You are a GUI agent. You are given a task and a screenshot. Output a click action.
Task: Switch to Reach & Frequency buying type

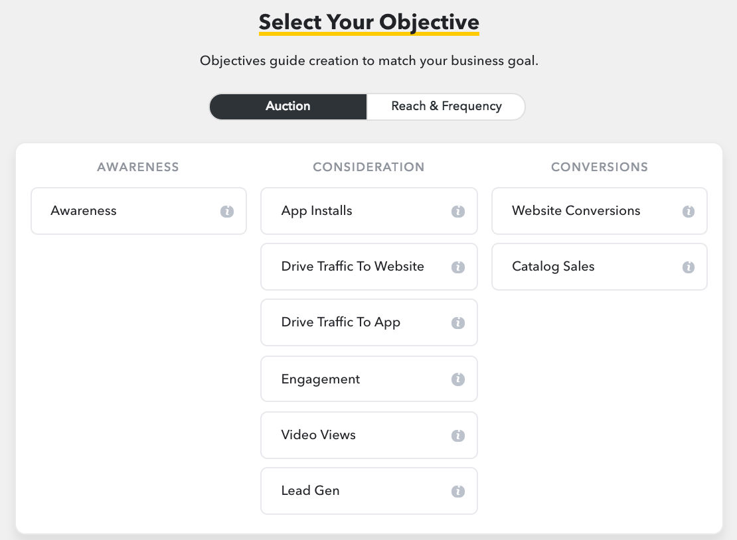point(446,106)
